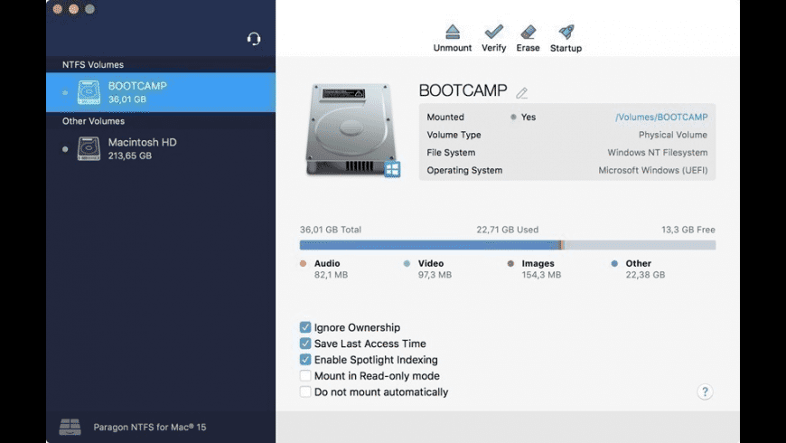Screen dimensions: 786x443
Task: Open the /Volumes/BOOTCAMP path link
Action: (661, 118)
